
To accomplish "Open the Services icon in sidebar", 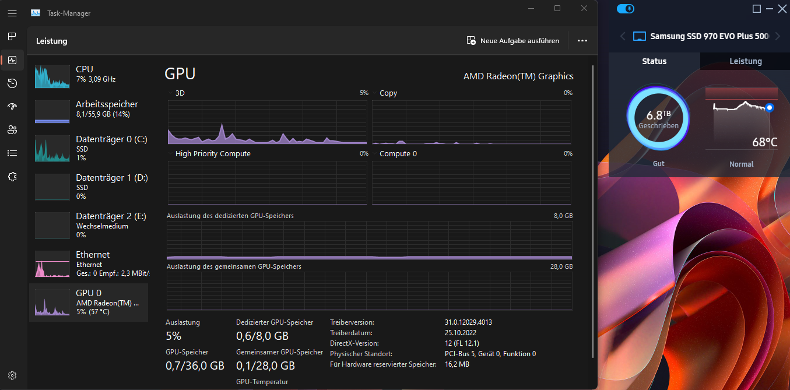I will coord(12,177).
